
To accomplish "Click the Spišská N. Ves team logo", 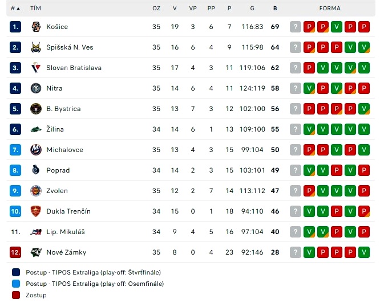I will [36, 47].
